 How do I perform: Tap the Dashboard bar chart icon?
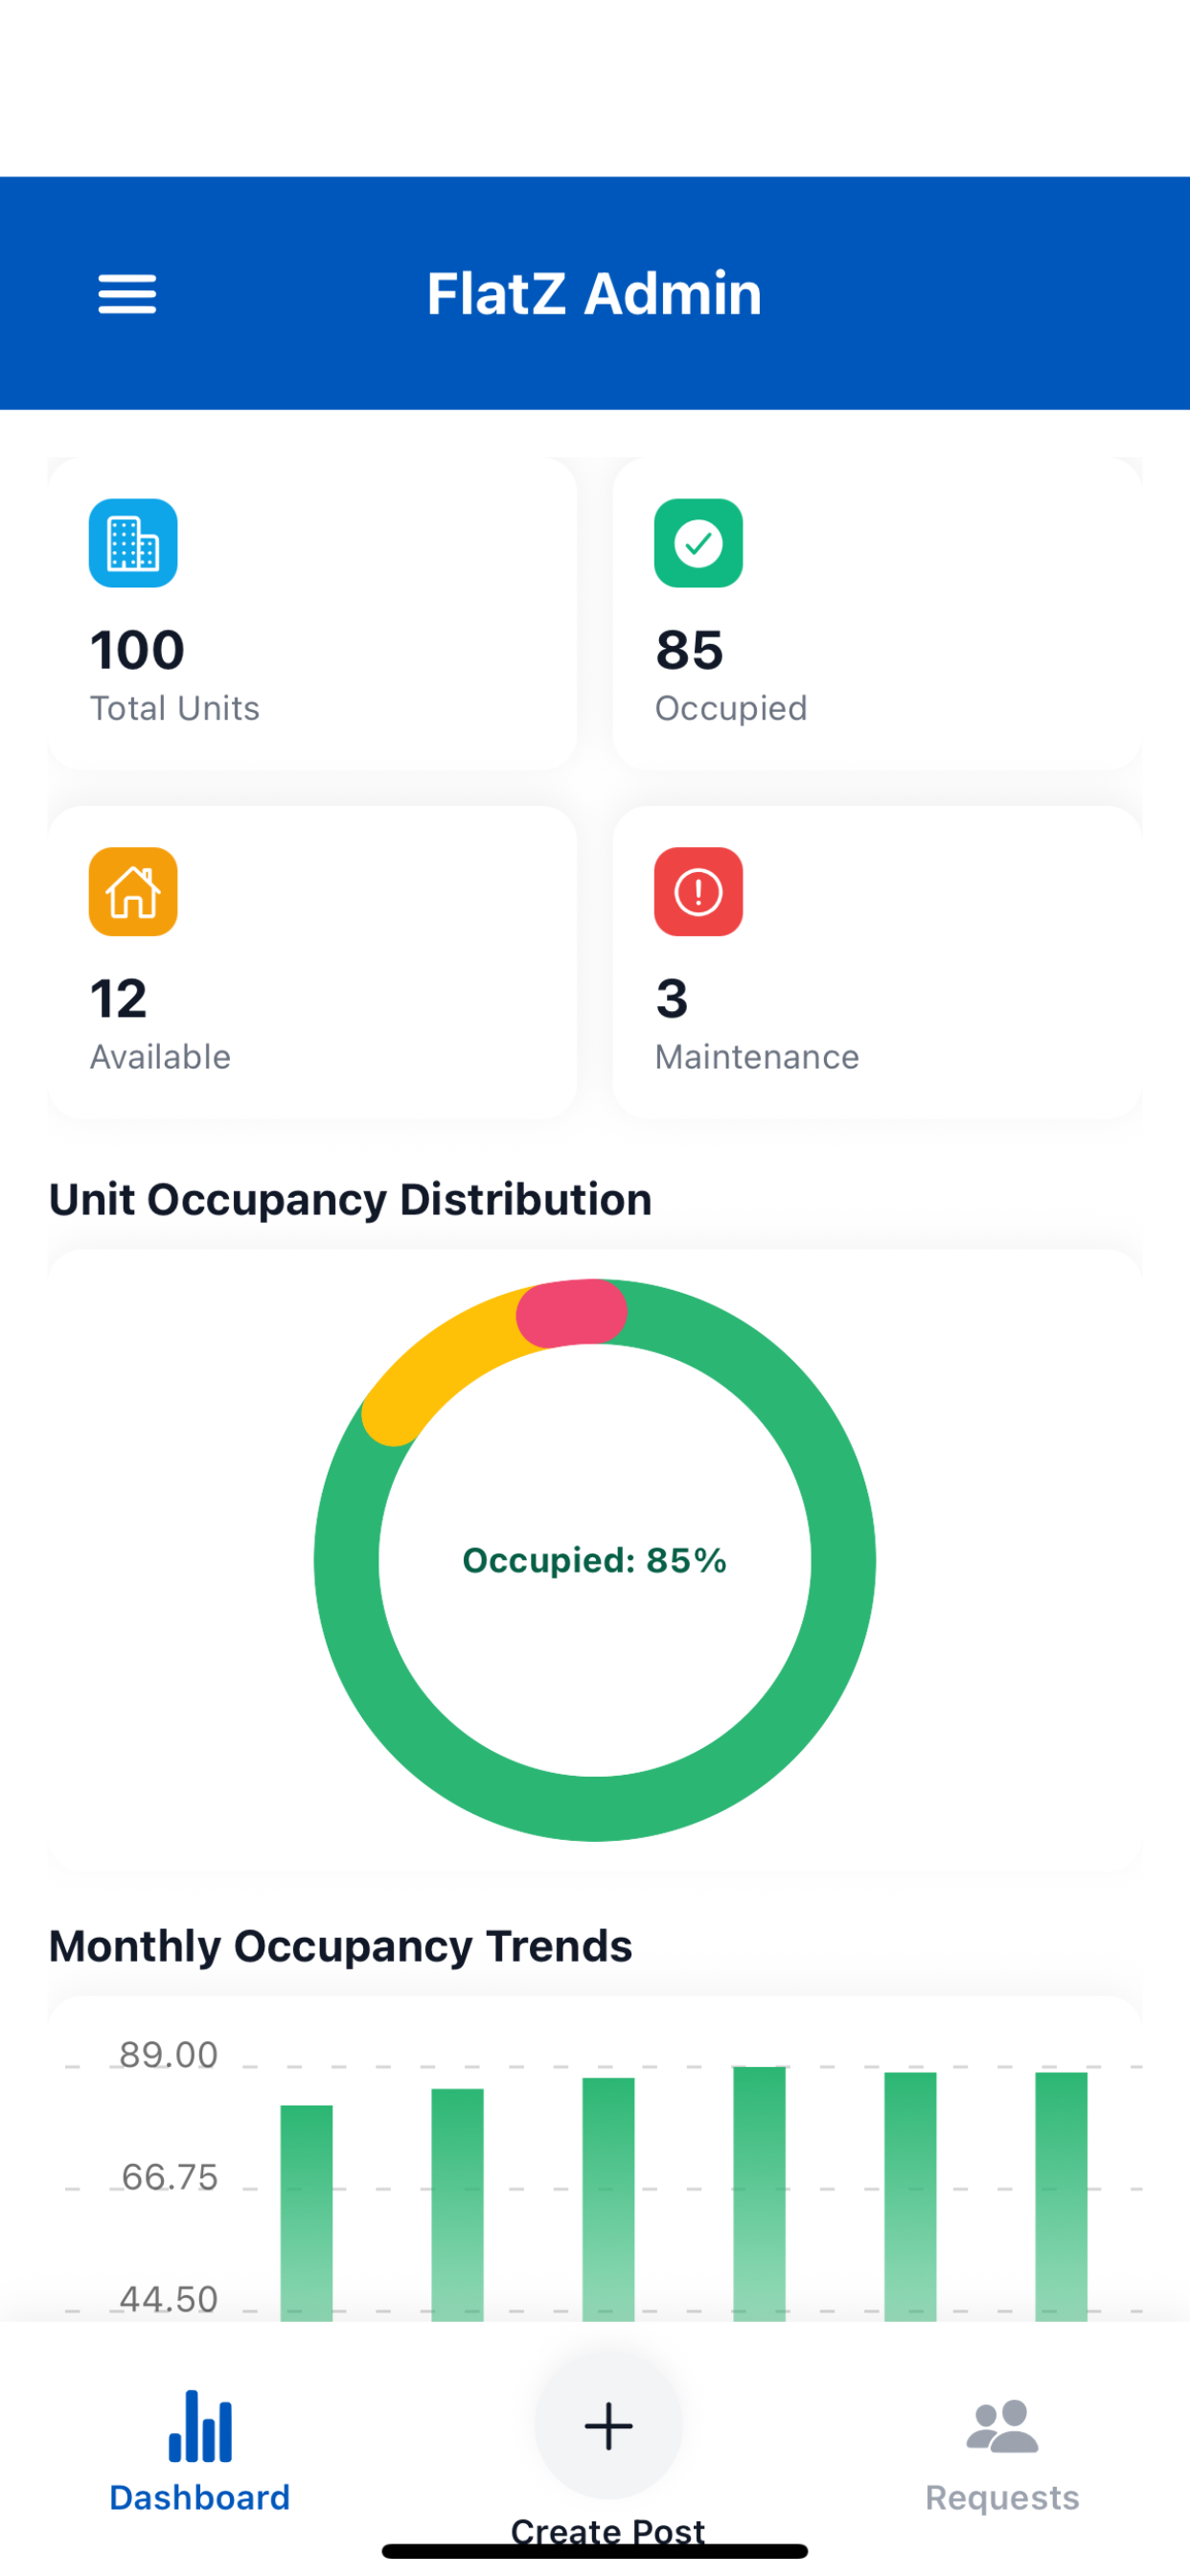(200, 2426)
